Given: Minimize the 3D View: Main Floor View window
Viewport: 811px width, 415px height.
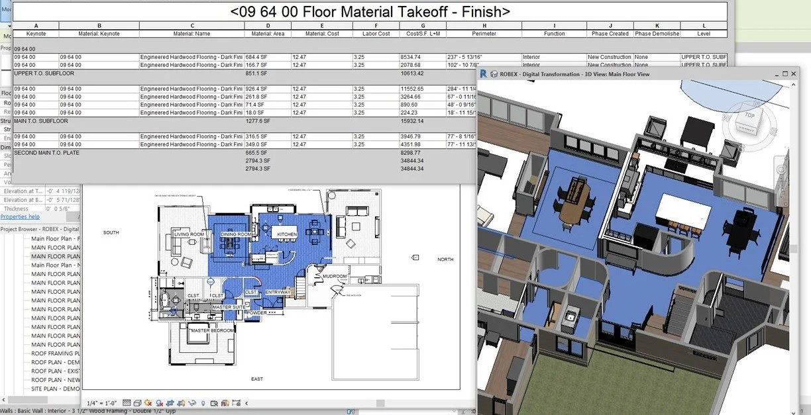Looking at the screenshot, I should click(x=777, y=74).
